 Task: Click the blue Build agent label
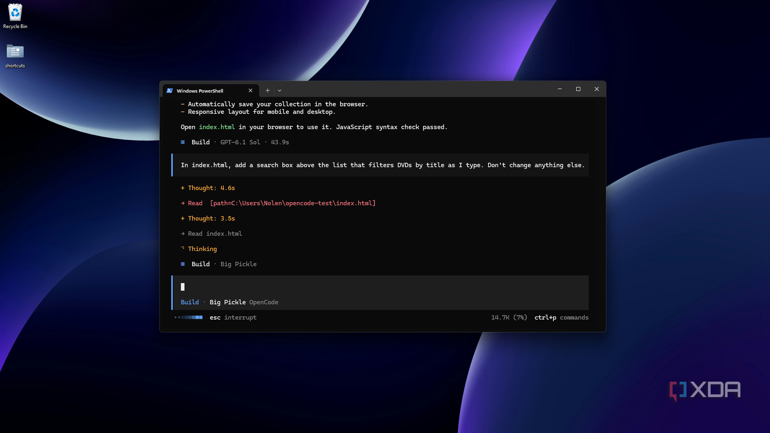(x=190, y=302)
